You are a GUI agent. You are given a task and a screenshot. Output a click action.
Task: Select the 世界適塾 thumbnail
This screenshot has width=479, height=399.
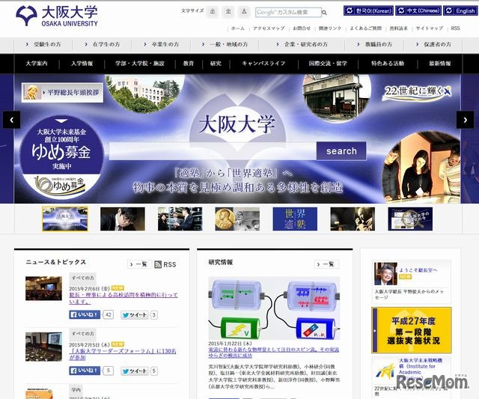click(x=295, y=219)
